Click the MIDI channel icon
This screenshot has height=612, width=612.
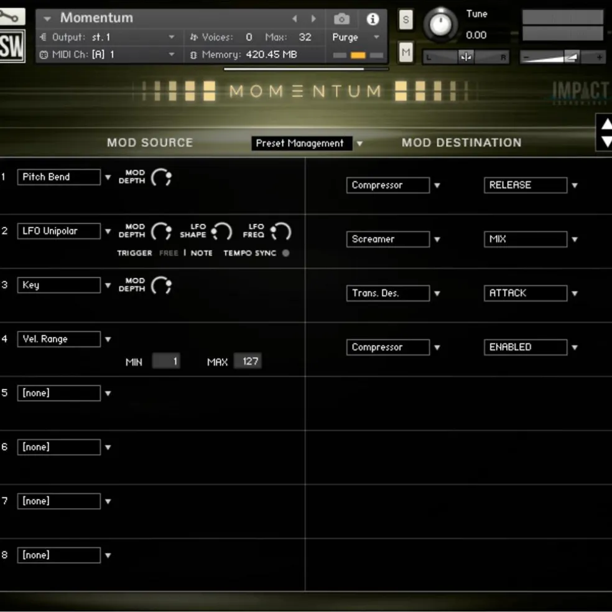pos(44,55)
